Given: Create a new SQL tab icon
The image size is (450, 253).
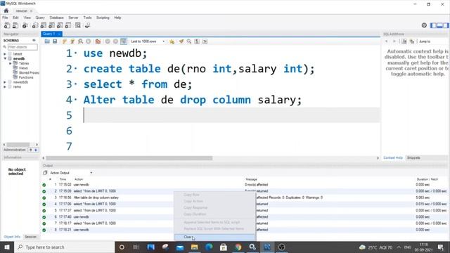Looking at the screenshot, I should pyautogui.click(x=7, y=25).
